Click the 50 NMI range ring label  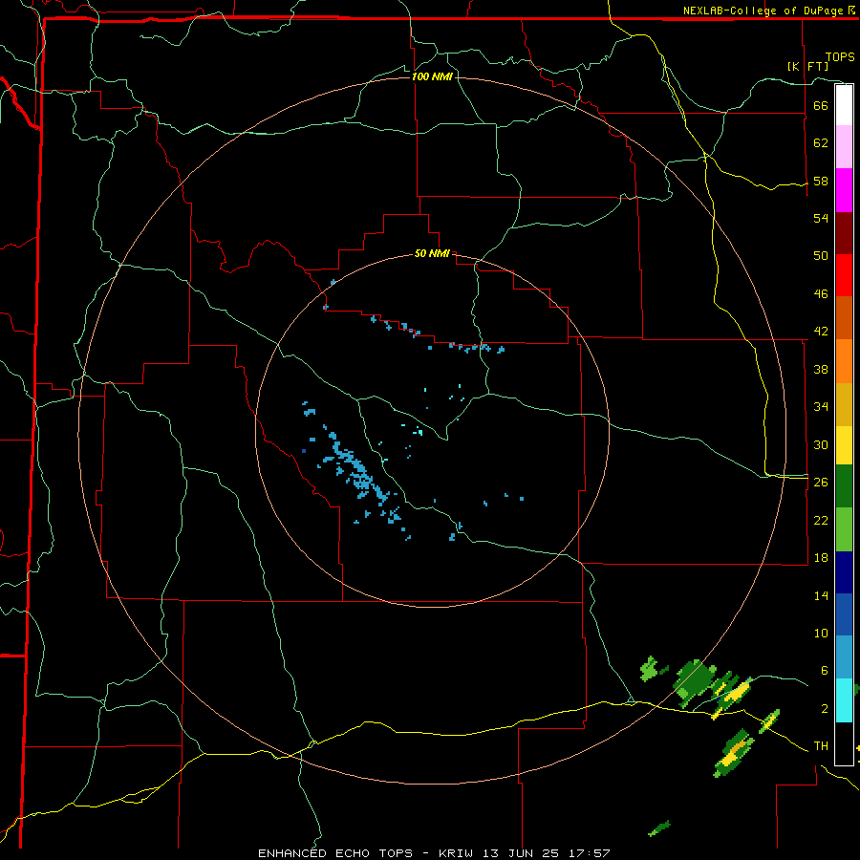(432, 253)
